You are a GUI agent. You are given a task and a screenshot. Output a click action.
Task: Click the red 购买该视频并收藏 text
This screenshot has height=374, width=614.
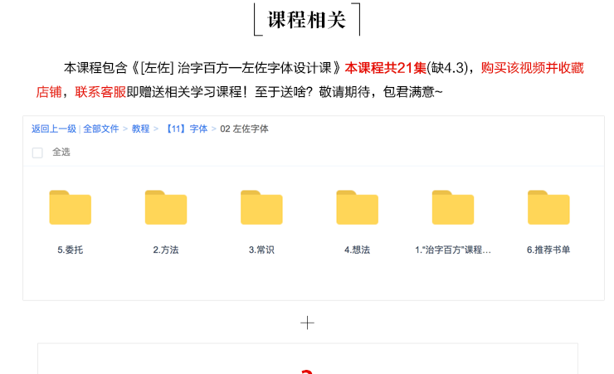[532, 68]
